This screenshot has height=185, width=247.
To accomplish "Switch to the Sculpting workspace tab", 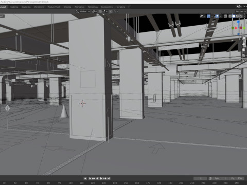I will click(26, 7).
